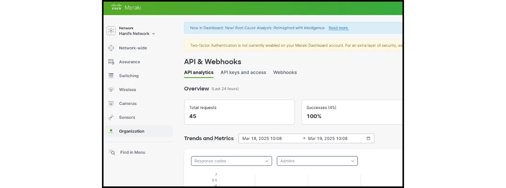506x188 pixels.
Task: Open Organization menu
Action: click(x=139, y=131)
